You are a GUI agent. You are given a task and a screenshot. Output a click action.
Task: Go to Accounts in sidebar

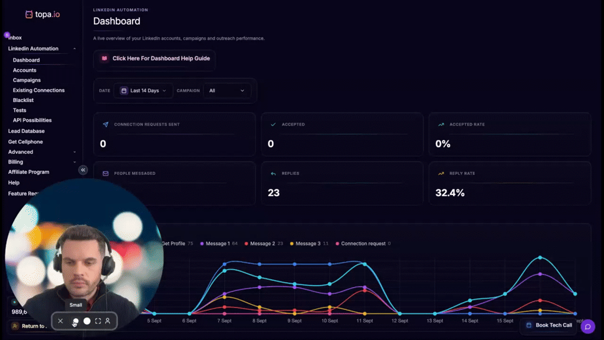(x=25, y=70)
